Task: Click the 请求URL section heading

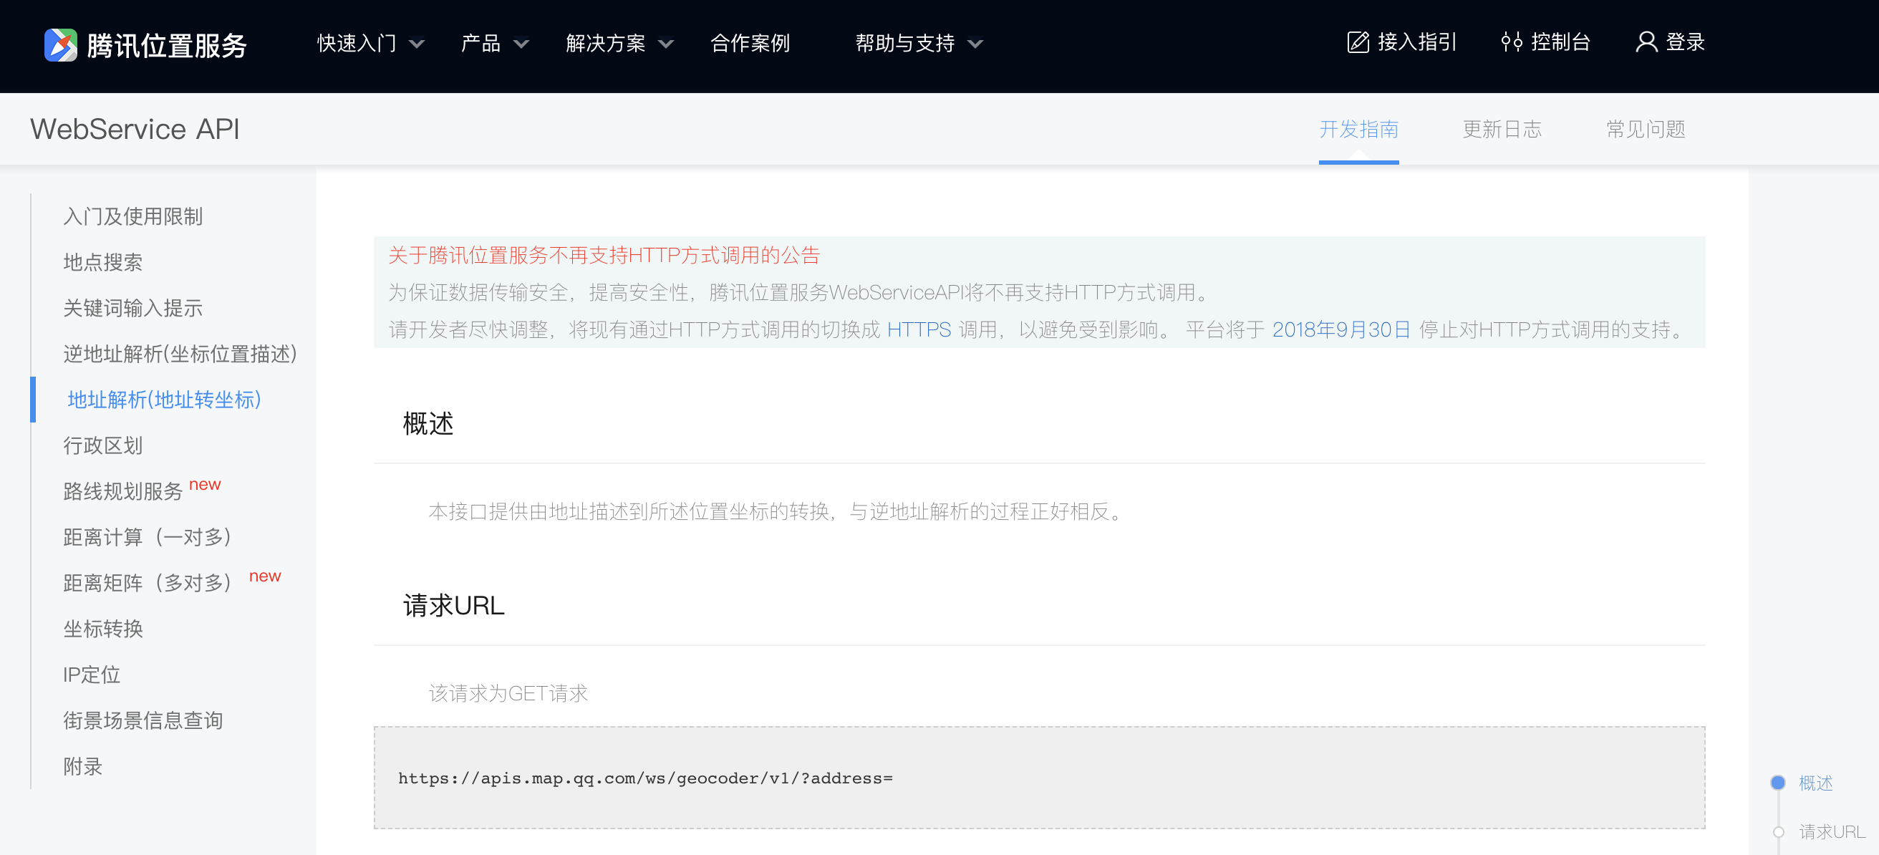Action: pyautogui.click(x=454, y=606)
